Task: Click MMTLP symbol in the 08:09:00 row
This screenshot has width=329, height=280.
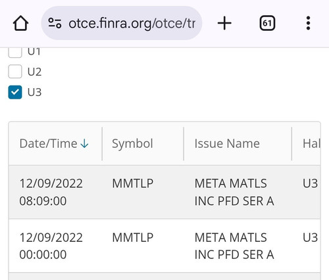Action: pyautogui.click(x=132, y=183)
